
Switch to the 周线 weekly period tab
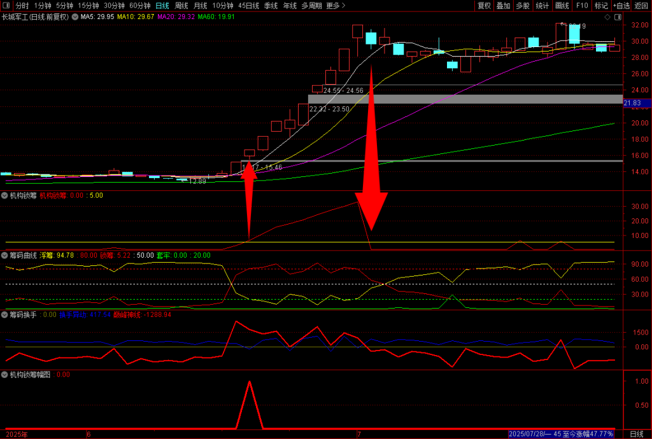pos(181,6)
